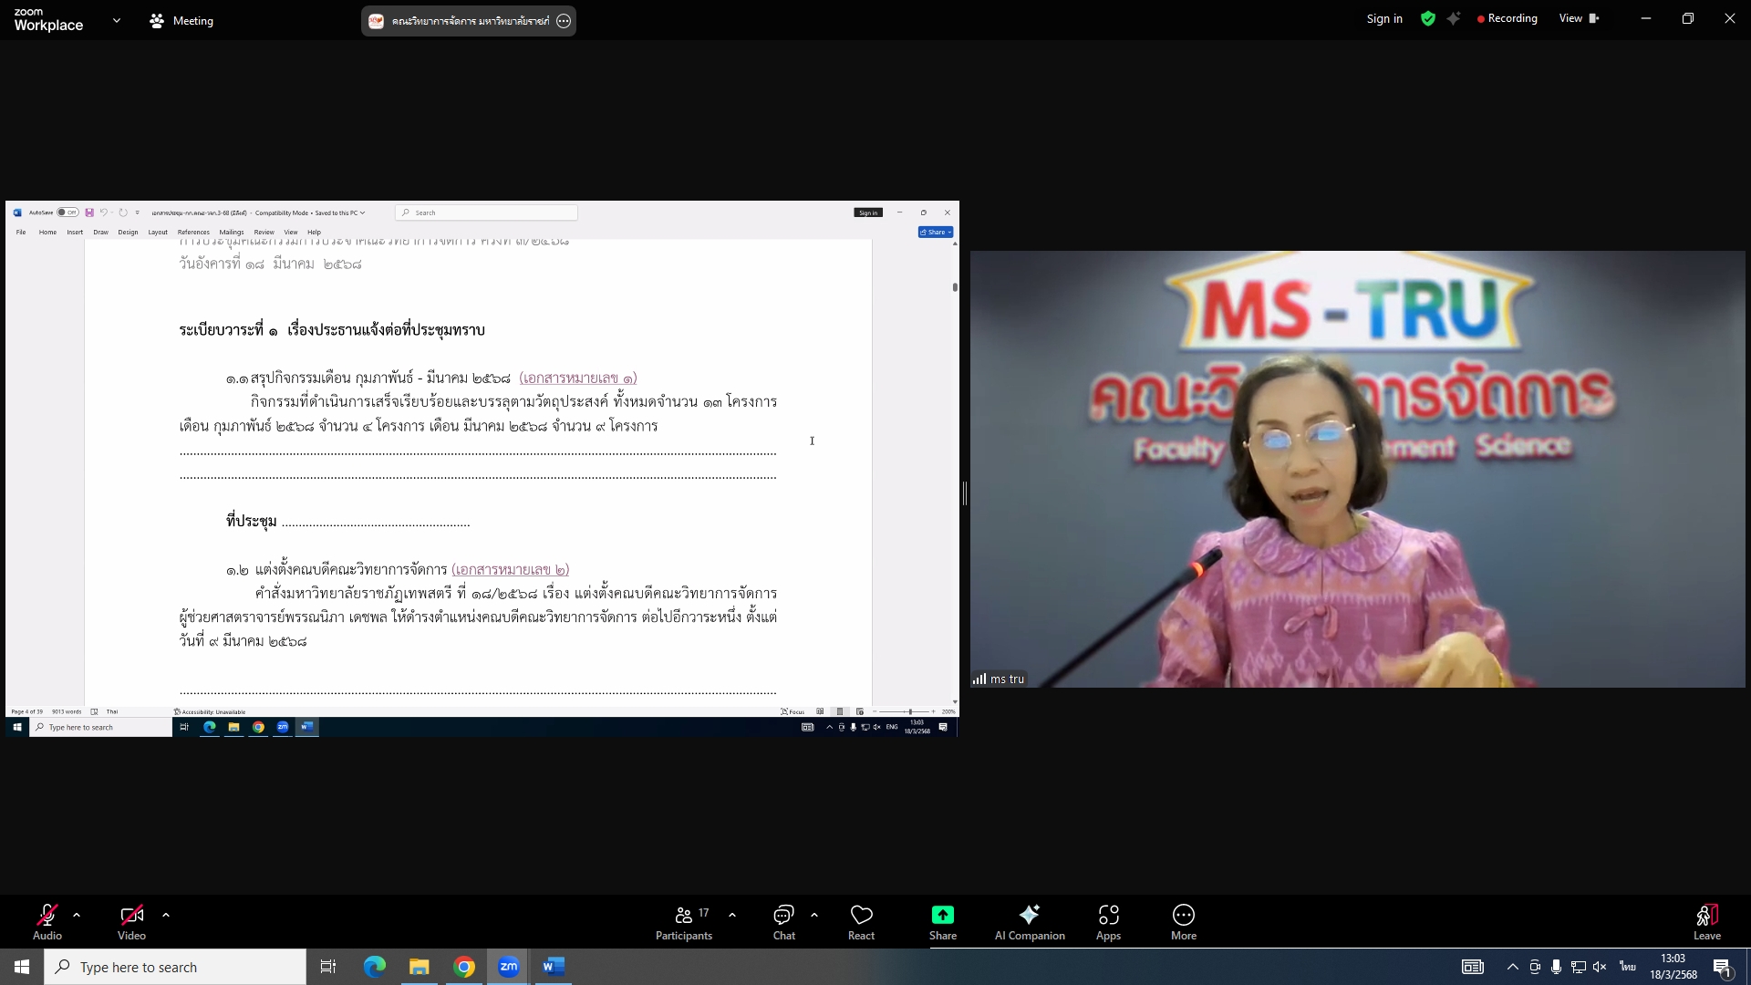Open the View layout menu

[1579, 18]
